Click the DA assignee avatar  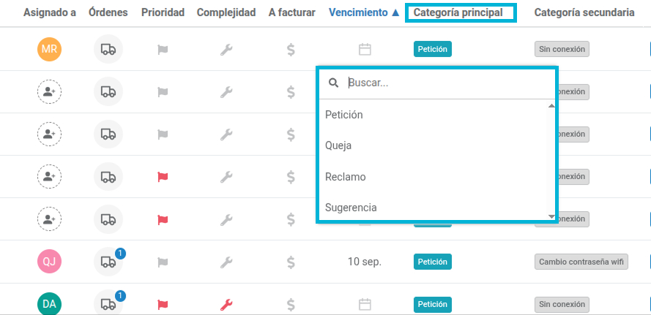pyautogui.click(x=49, y=304)
